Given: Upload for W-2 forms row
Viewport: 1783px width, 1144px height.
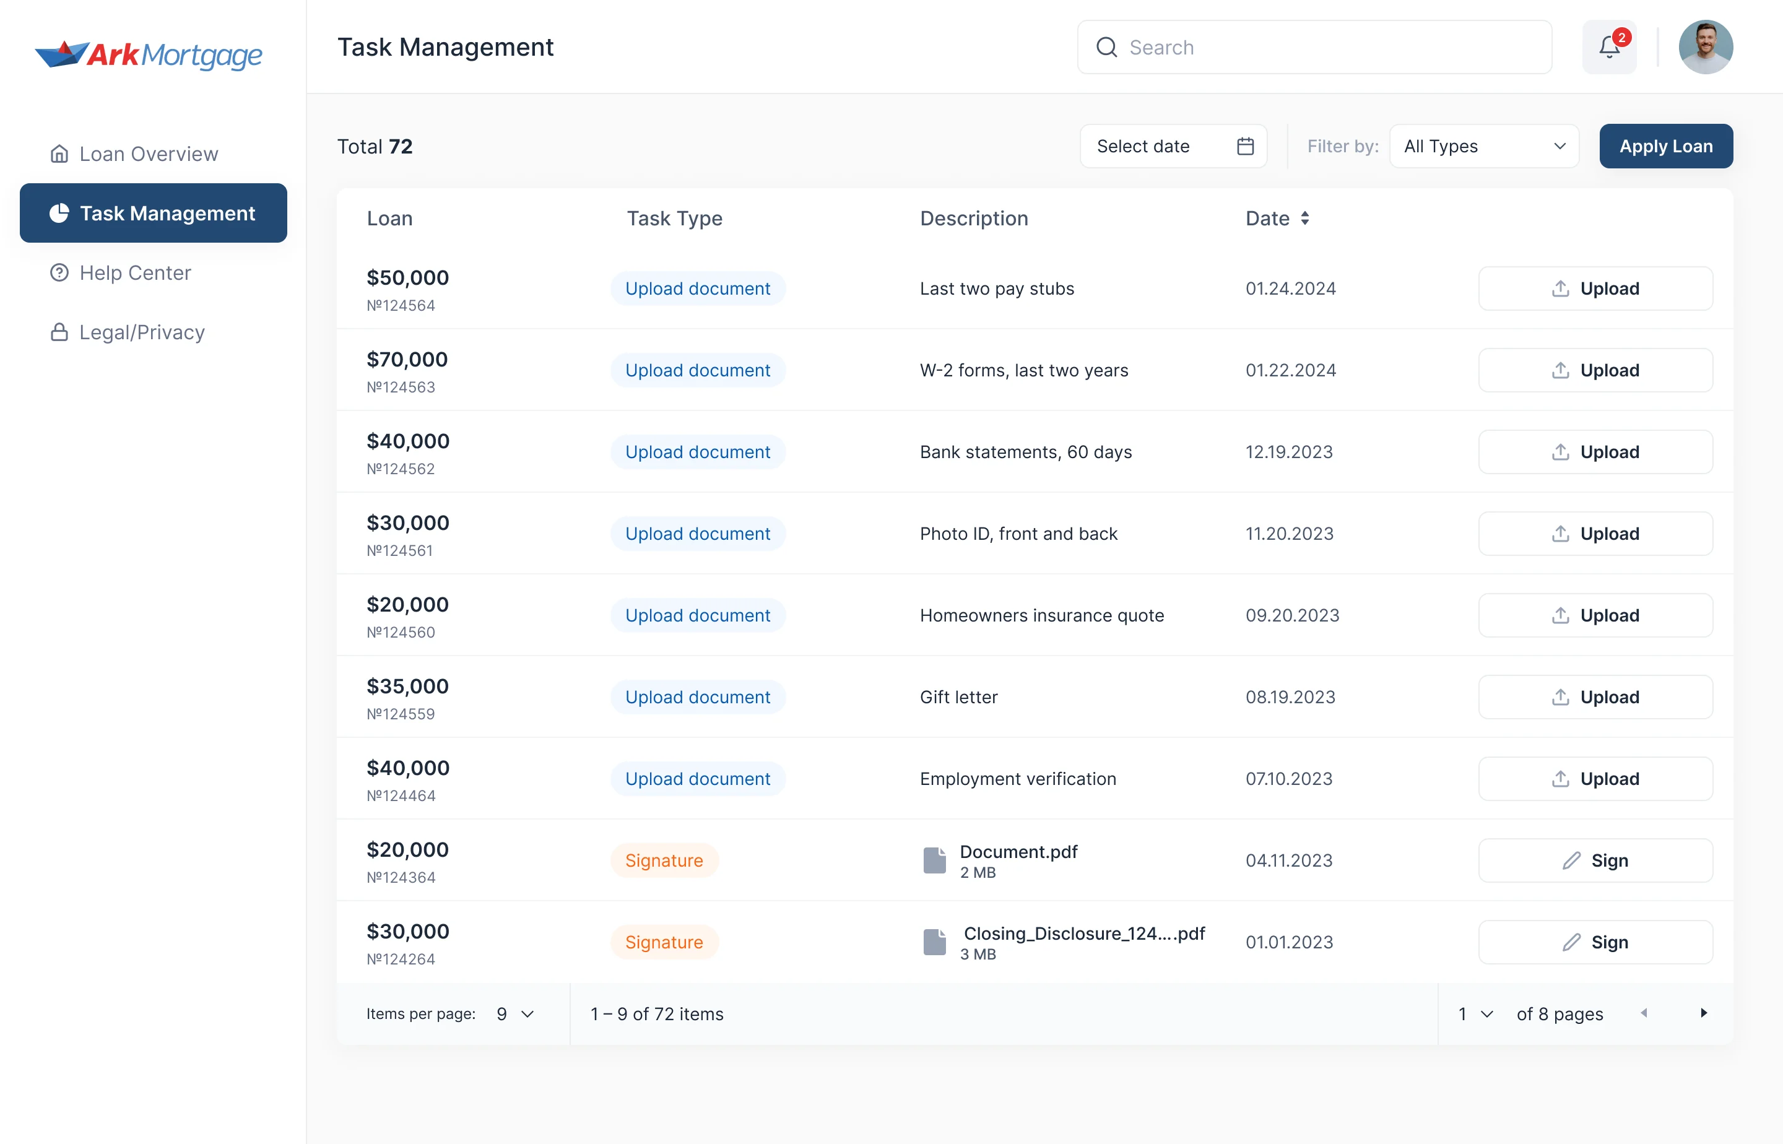Looking at the screenshot, I should pos(1595,370).
